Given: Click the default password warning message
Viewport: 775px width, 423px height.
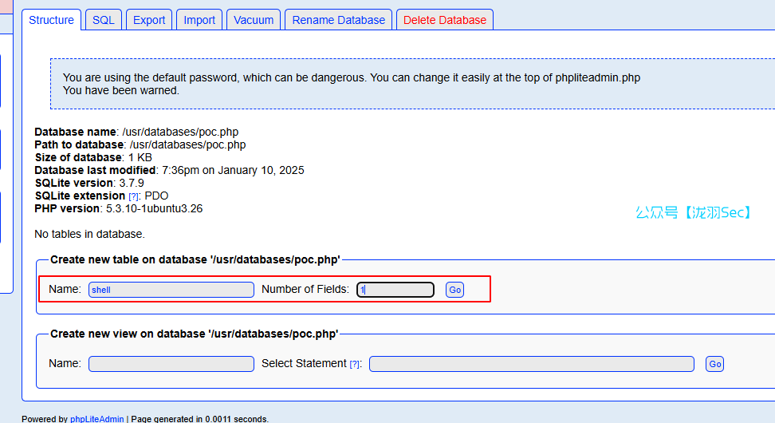Looking at the screenshot, I should click(351, 84).
